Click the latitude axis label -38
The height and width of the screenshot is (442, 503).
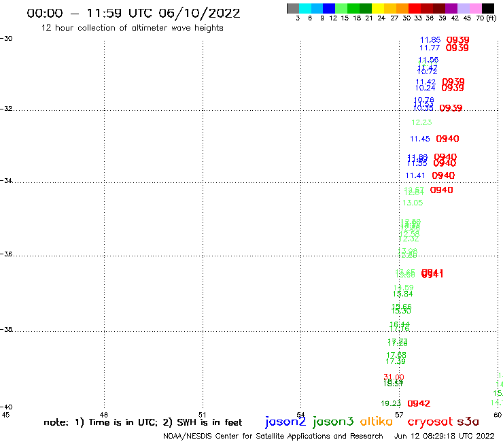coord(6,330)
